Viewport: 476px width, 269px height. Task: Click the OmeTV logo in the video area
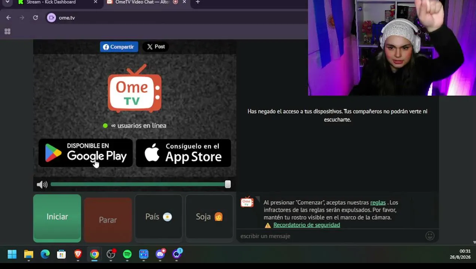(135, 89)
